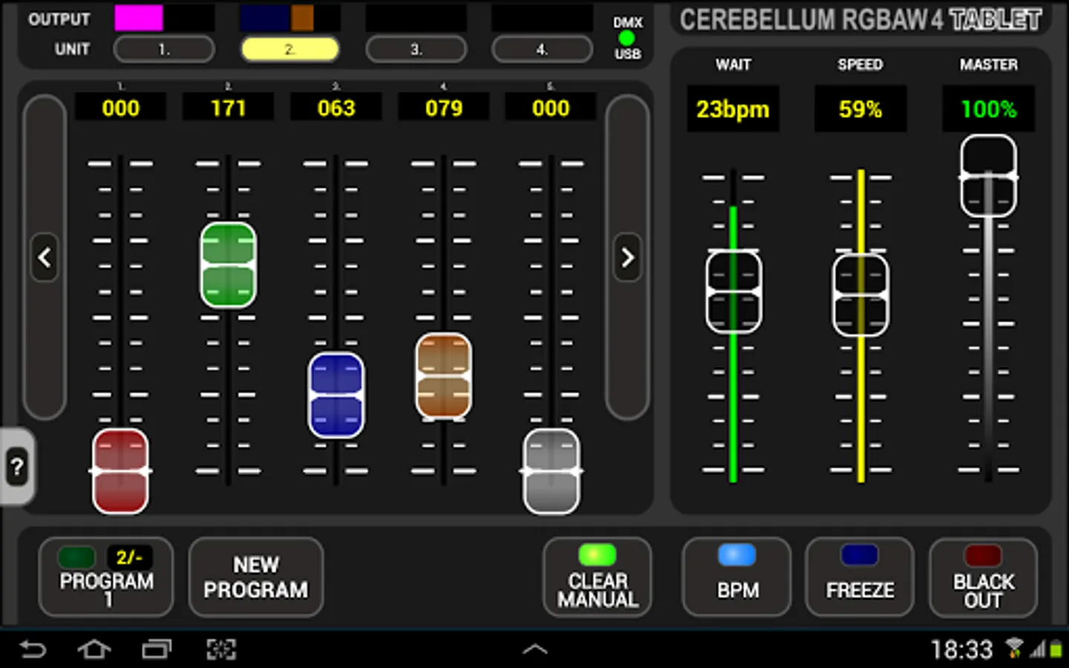
Task: Click white channel value 000 display
Action: 551,108
